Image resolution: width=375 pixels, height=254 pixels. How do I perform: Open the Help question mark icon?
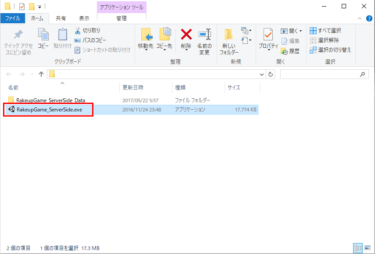pyautogui.click(x=369, y=18)
